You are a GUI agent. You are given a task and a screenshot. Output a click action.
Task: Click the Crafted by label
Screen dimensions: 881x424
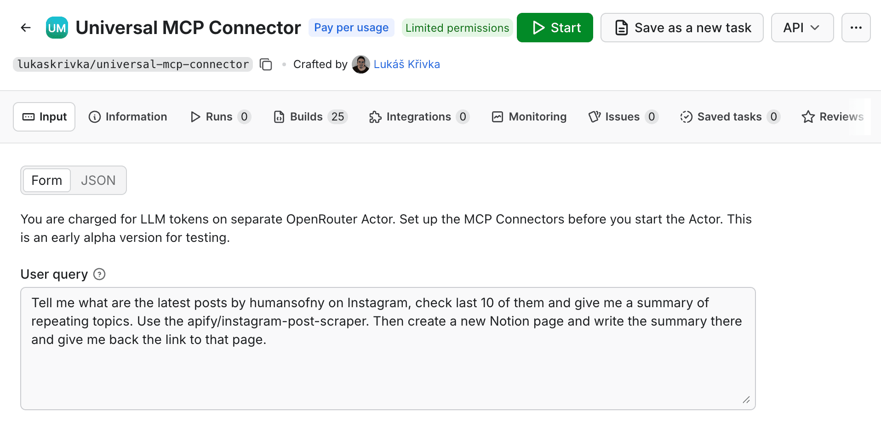tap(320, 64)
